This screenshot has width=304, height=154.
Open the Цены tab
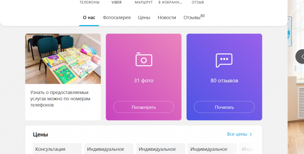pyautogui.click(x=144, y=17)
